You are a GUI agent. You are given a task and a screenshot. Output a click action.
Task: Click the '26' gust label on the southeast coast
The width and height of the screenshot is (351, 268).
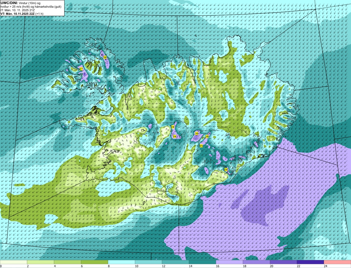[226, 170]
